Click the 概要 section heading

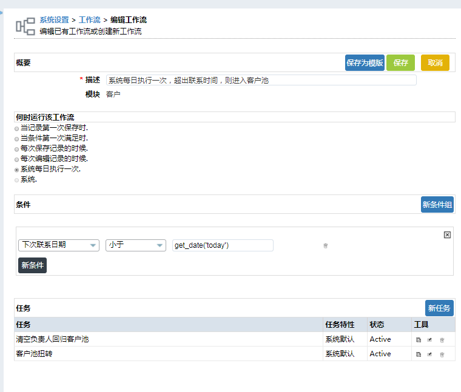pos(23,62)
